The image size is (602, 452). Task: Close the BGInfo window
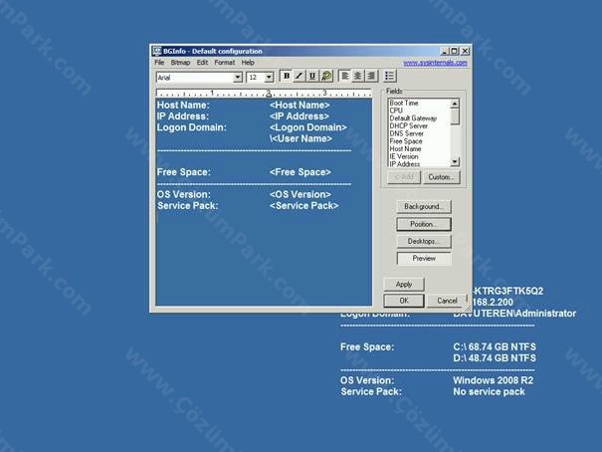[x=465, y=51]
